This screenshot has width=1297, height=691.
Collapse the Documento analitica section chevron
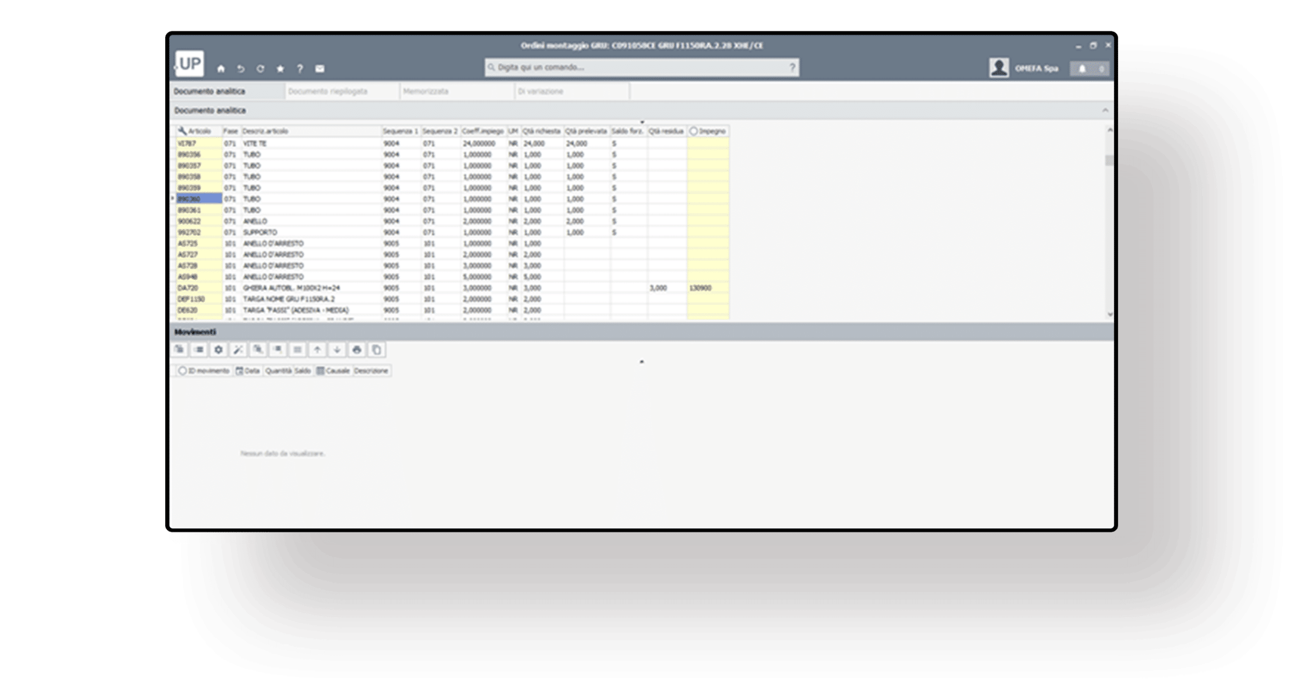pos(1105,110)
